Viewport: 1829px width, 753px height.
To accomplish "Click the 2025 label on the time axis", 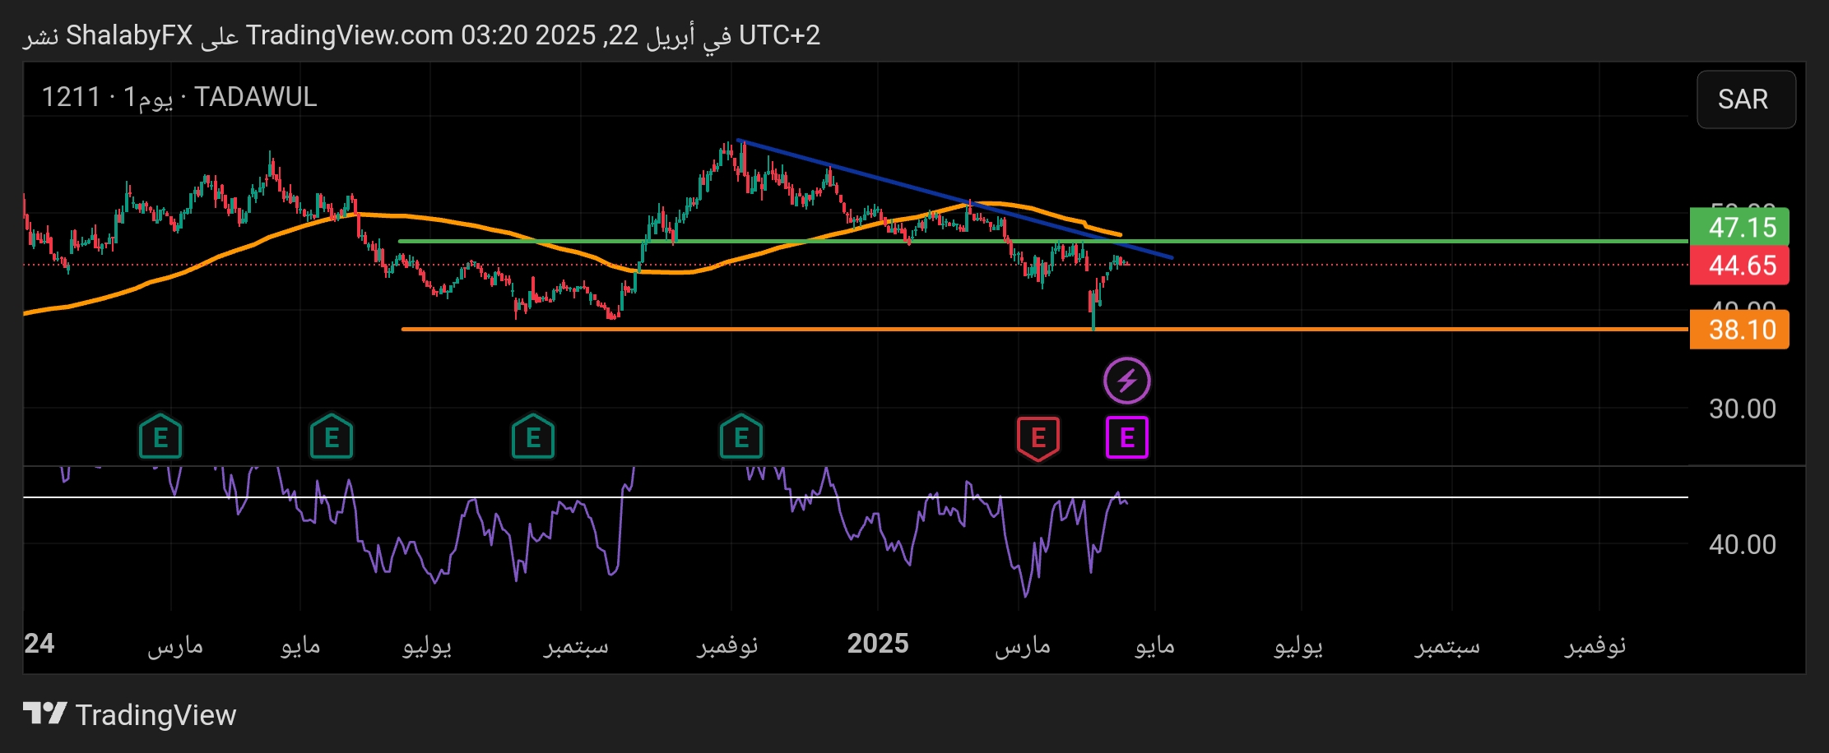I will pos(878,644).
